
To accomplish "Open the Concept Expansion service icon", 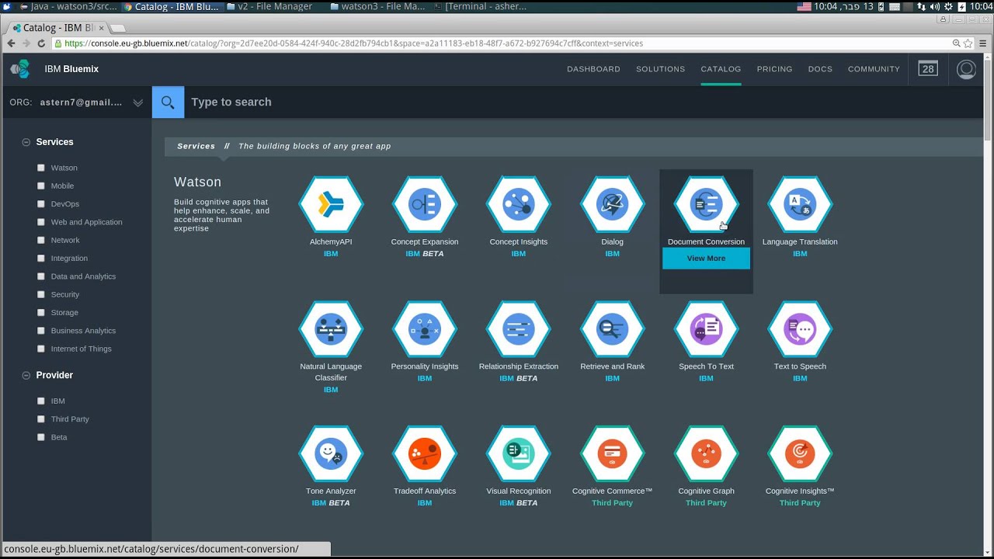I will point(425,204).
